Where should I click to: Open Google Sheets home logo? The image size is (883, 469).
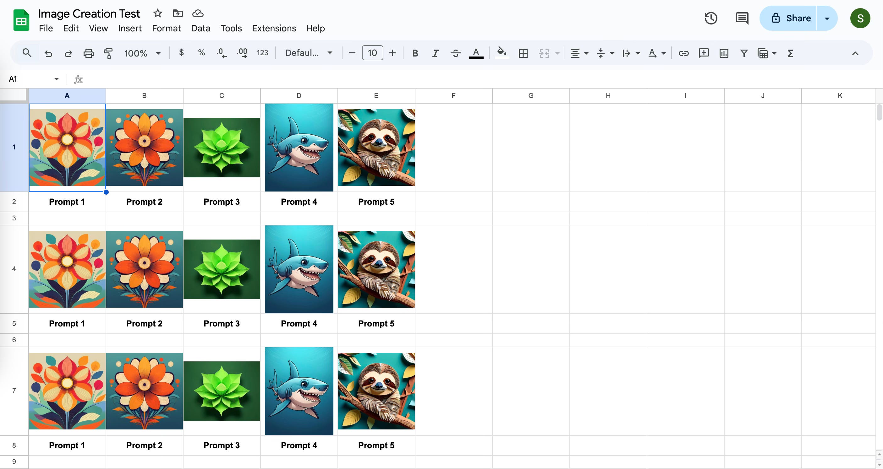point(21,20)
